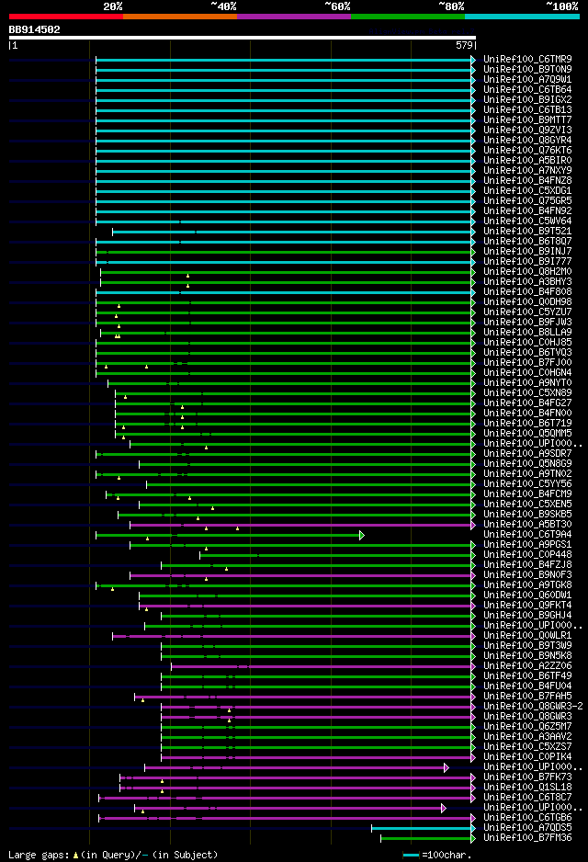Select label UniRef100_C5WV64
Viewport: 588px width, 862px height.
pyautogui.click(x=527, y=221)
